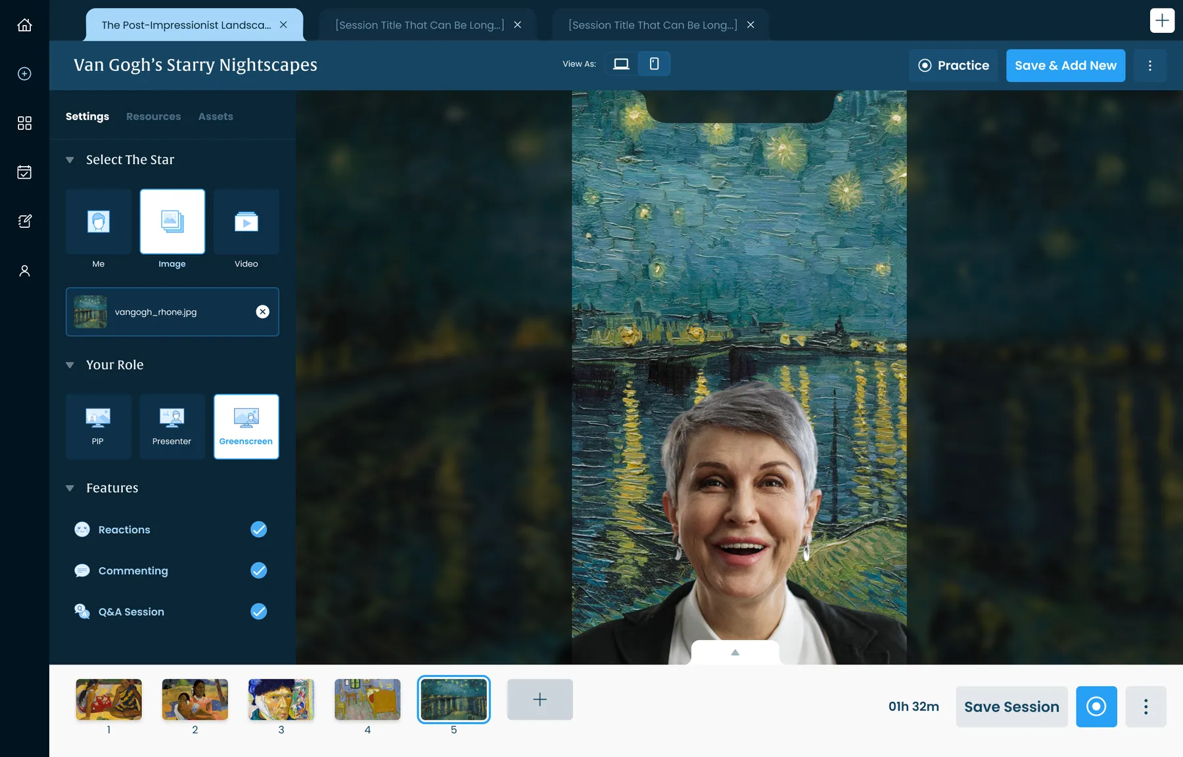This screenshot has height=757, width=1183.
Task: Open the user profile icon in sidebar
Action: point(24,270)
